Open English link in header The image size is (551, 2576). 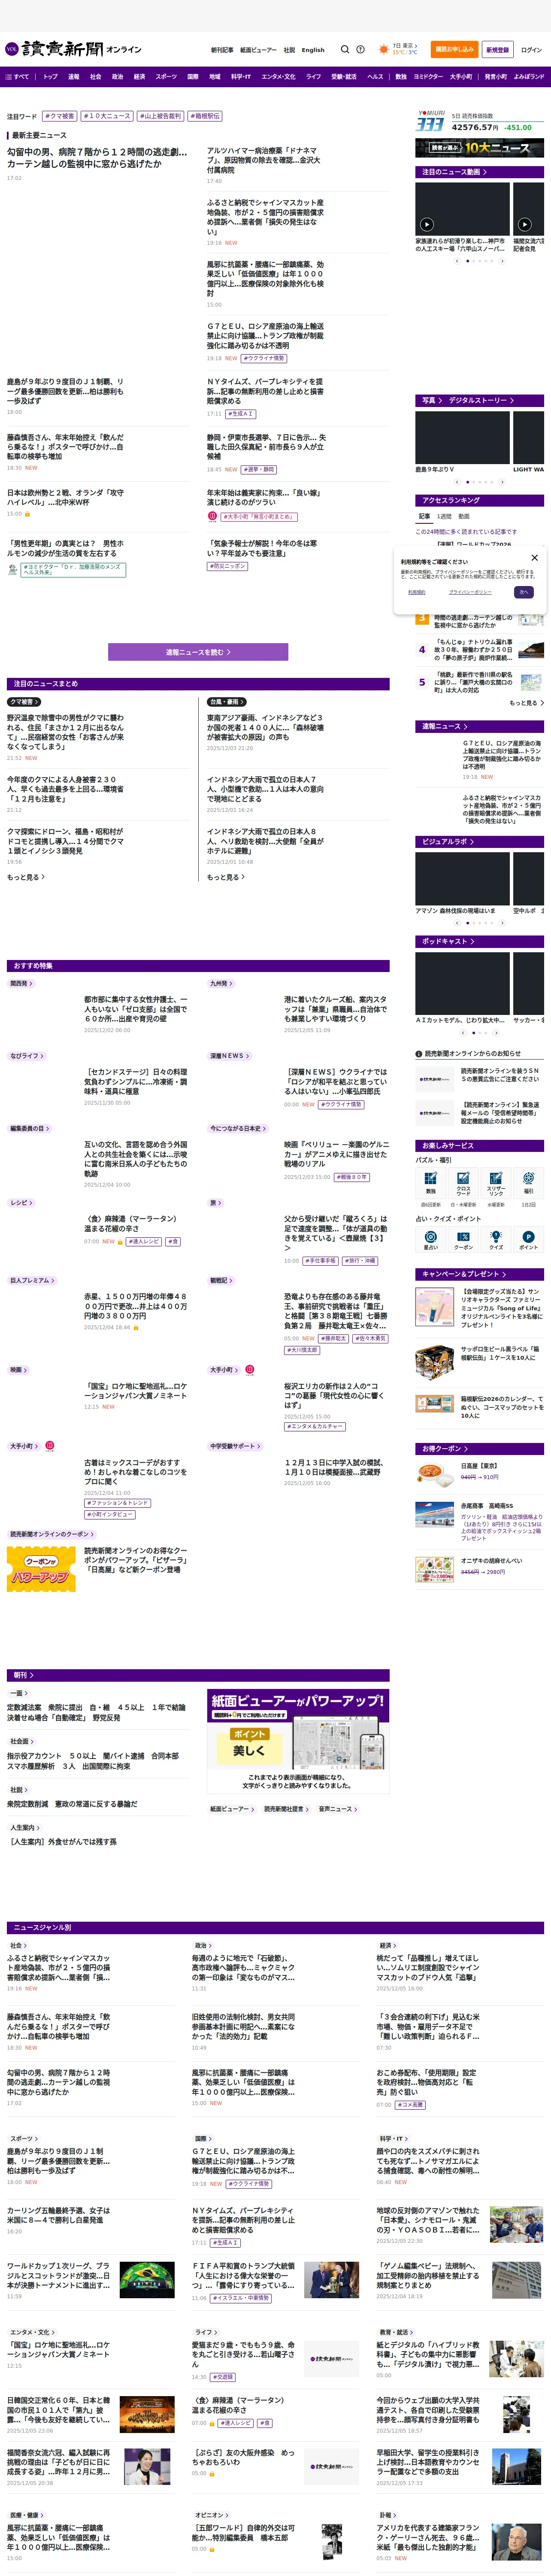(x=313, y=50)
